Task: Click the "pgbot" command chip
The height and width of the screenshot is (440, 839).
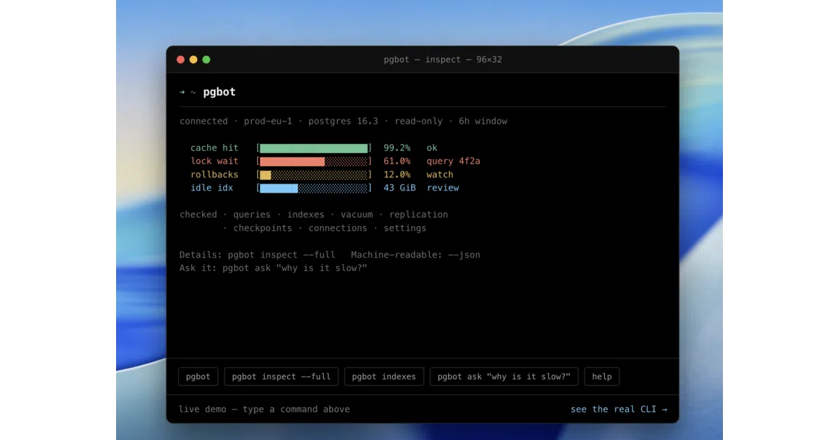Action: coord(199,376)
